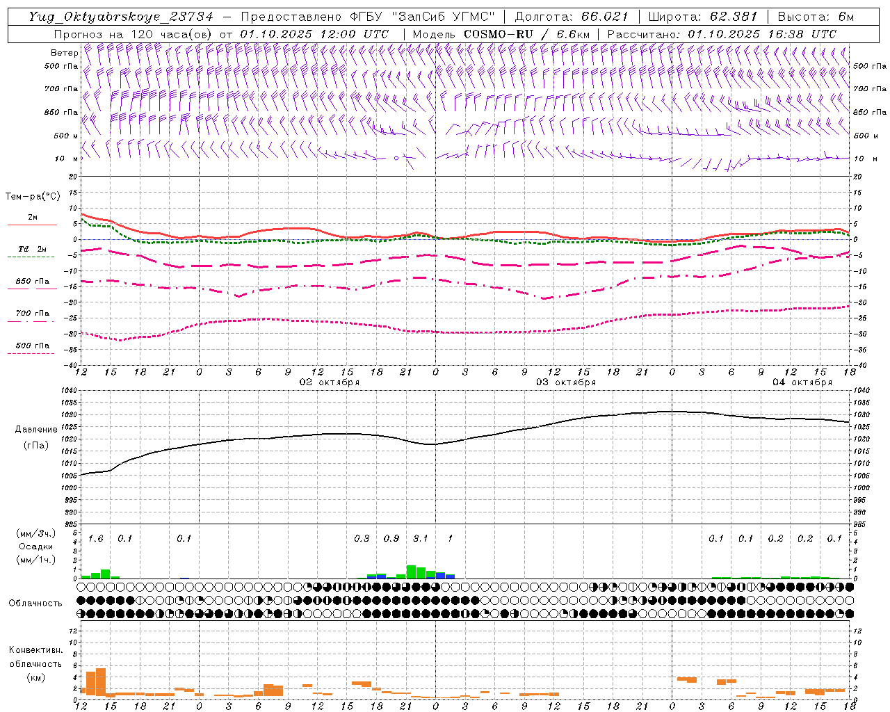890x712 pixels.
Task: Click the '1.6' precipitation amount value
Action: 95,539
